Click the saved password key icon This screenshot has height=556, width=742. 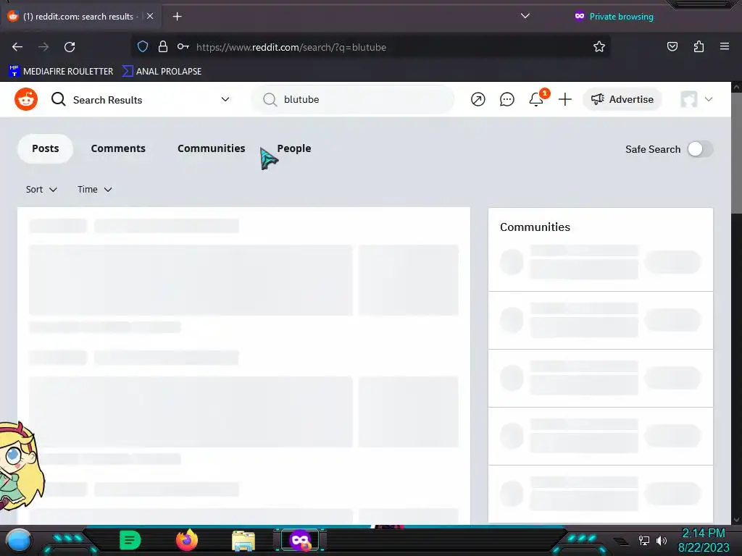click(x=183, y=47)
